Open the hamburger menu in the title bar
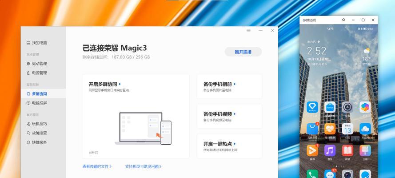This screenshot has height=178, width=395. pos(248,31)
